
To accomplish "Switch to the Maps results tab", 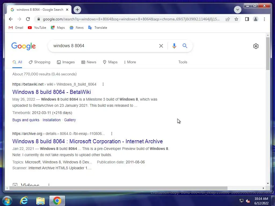I will coord(110,62).
